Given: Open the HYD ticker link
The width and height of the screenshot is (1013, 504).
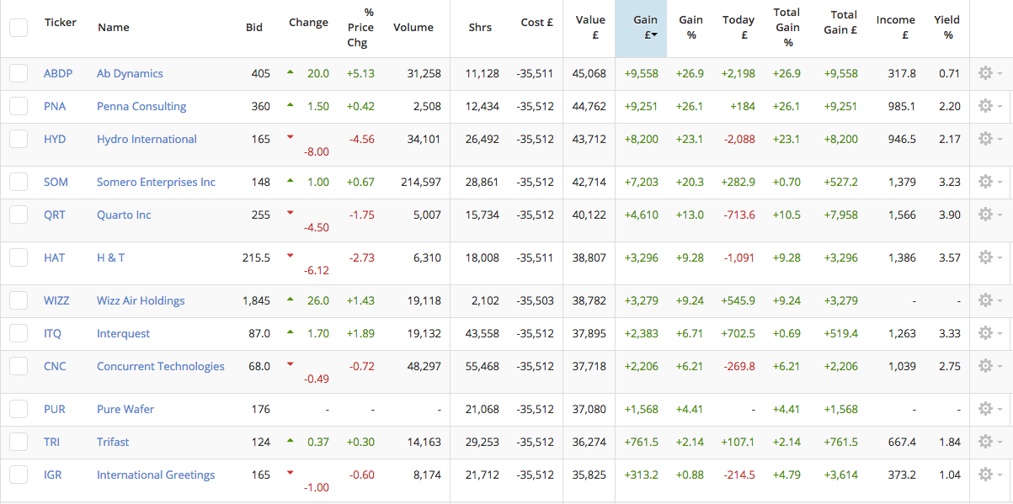Looking at the screenshot, I should [x=55, y=139].
